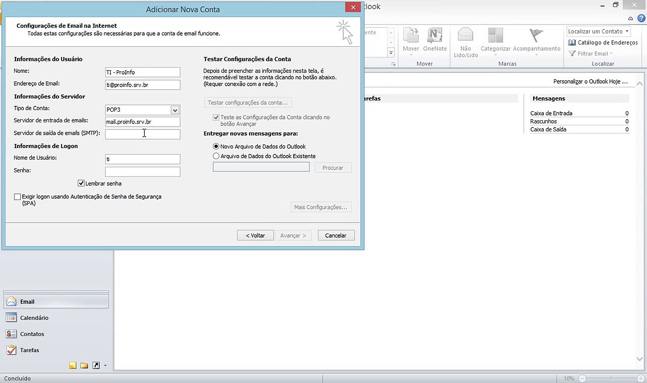Click the Servidor de entrada de emails field
Viewport: 647px width, 383px height.
[143, 122]
